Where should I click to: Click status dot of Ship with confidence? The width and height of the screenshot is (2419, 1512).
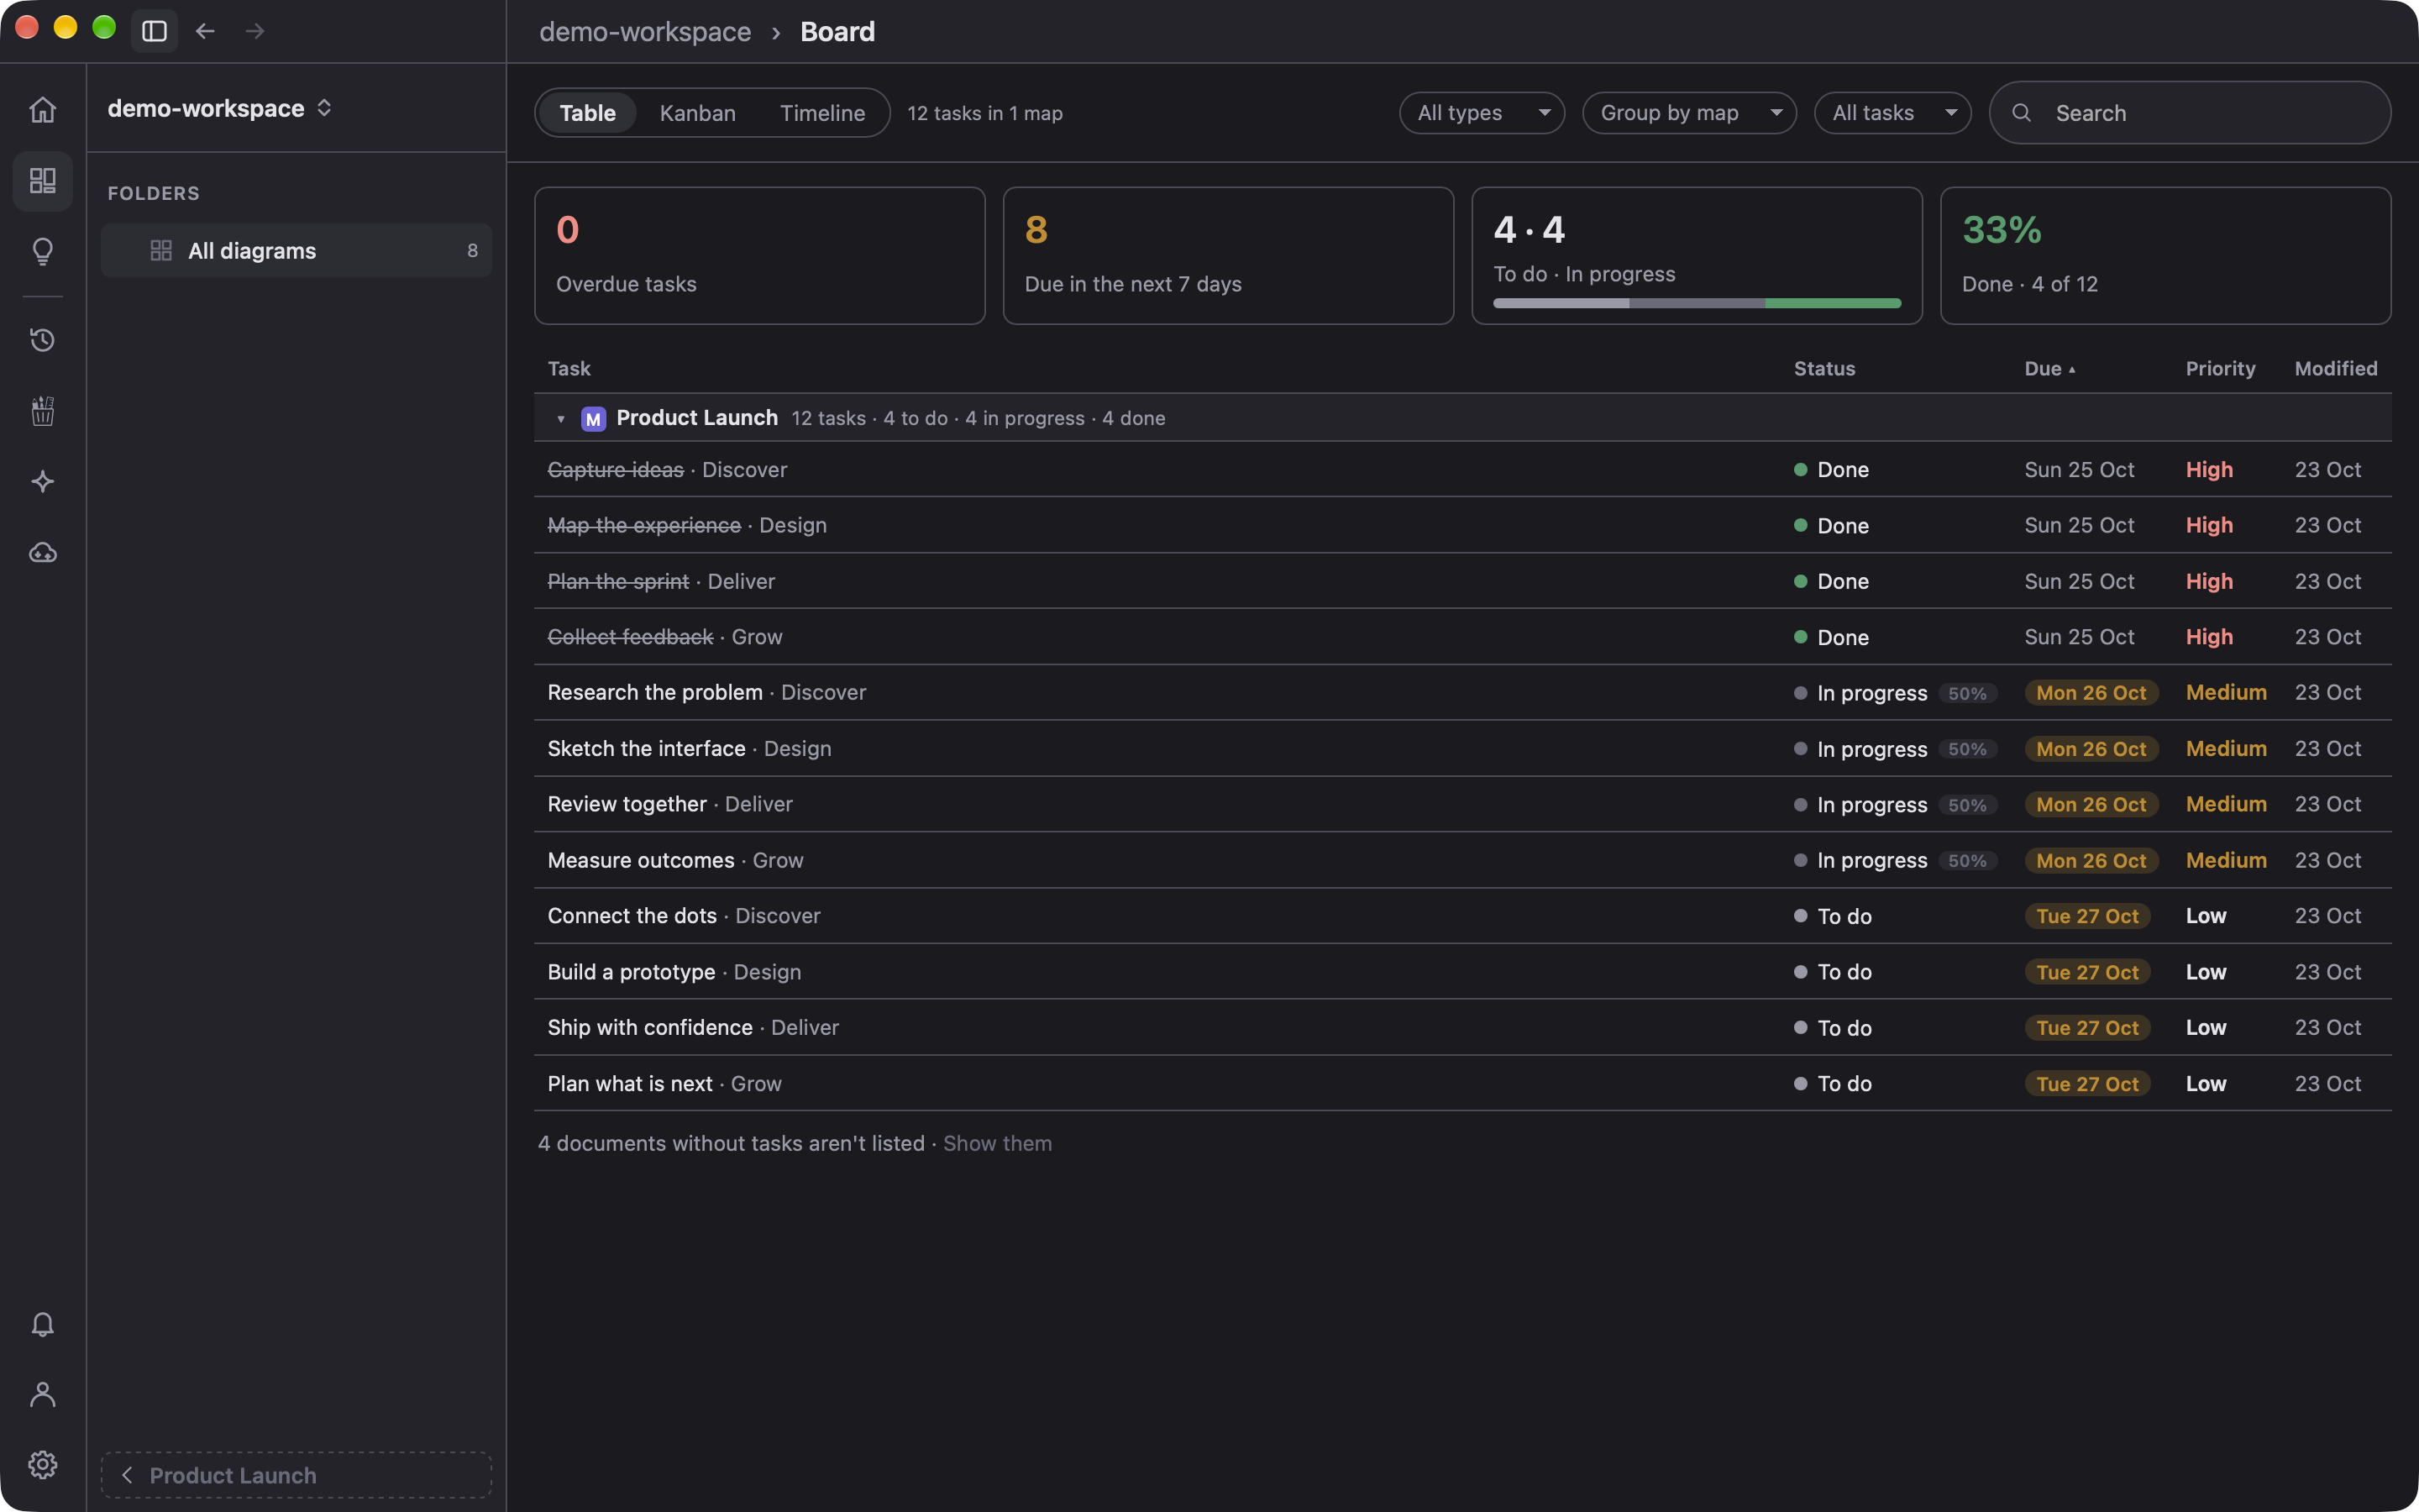[1800, 1028]
